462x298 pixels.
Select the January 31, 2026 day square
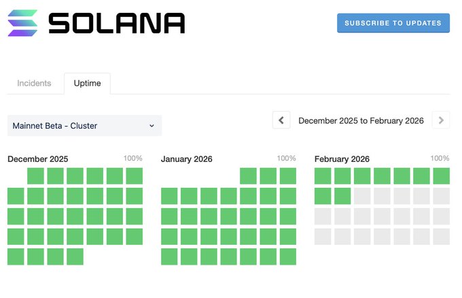[x=288, y=256]
